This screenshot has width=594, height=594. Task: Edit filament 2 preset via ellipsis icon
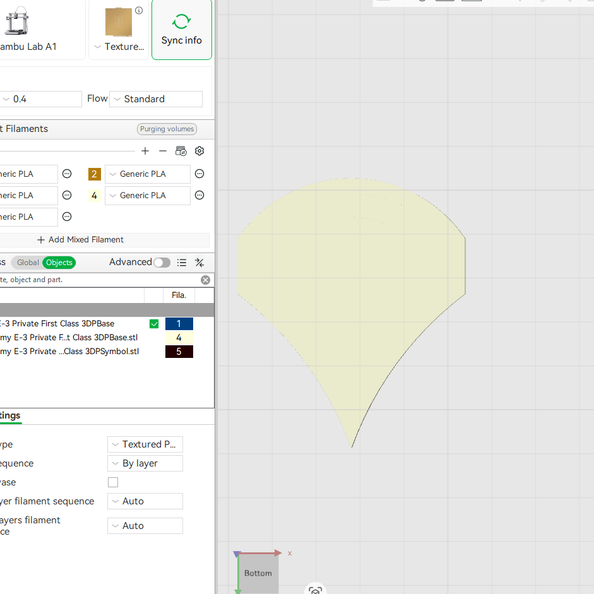click(199, 174)
